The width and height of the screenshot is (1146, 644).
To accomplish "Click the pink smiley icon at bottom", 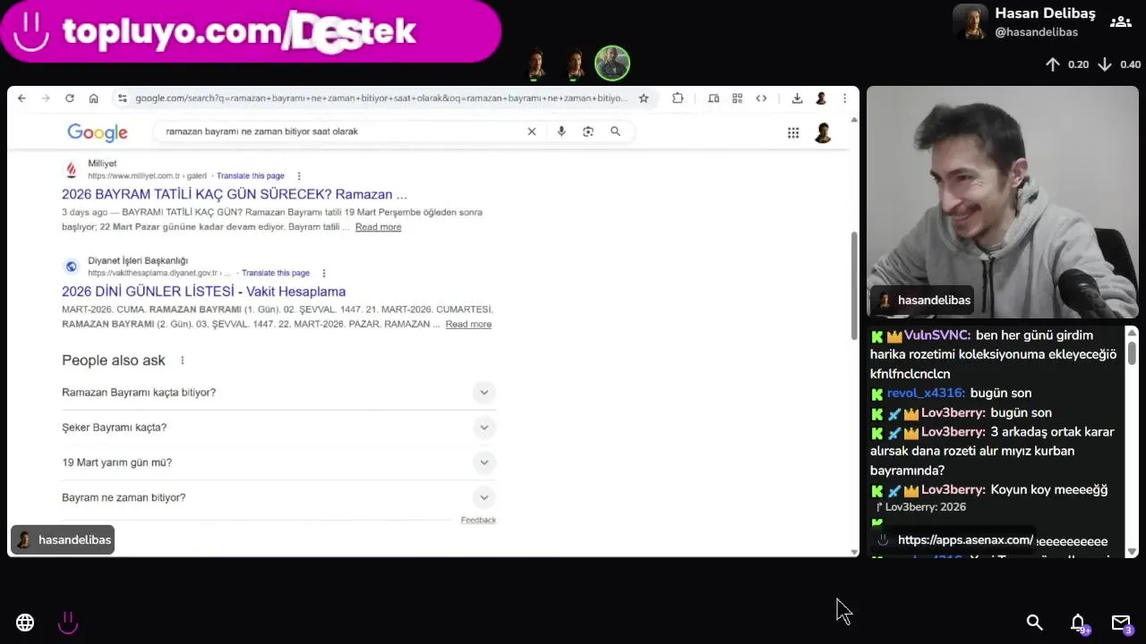I will 68,623.
